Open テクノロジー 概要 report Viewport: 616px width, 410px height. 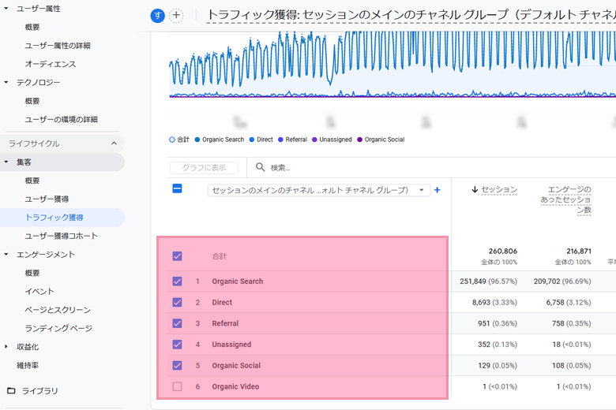click(x=32, y=101)
